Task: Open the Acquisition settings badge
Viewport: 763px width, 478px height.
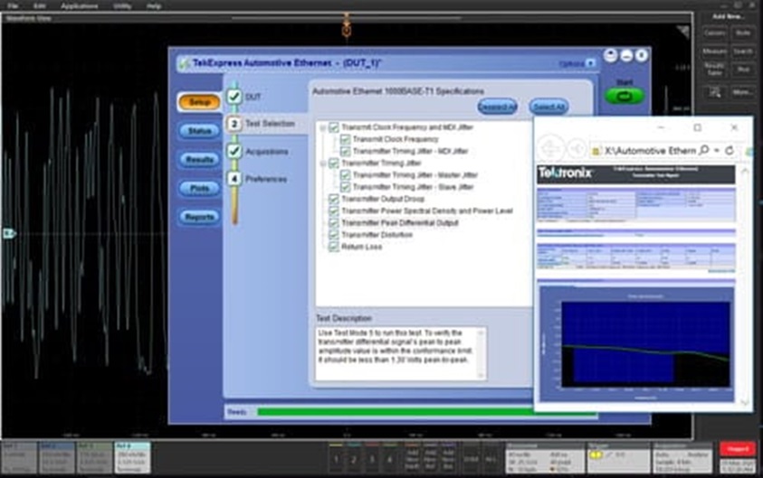Action: click(x=682, y=458)
